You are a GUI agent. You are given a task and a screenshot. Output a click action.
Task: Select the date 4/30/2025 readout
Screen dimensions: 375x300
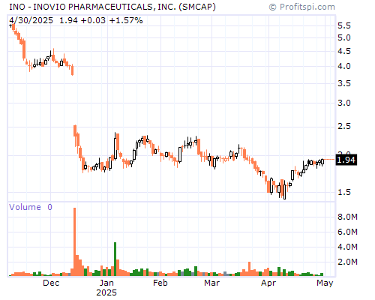click(x=31, y=20)
